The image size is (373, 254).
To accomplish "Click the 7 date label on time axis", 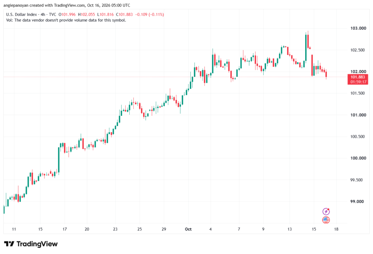I will pyautogui.click(x=239, y=229).
